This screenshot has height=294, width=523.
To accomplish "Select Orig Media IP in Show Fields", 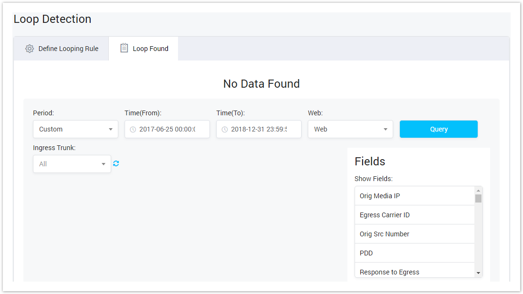I will click(x=414, y=196).
